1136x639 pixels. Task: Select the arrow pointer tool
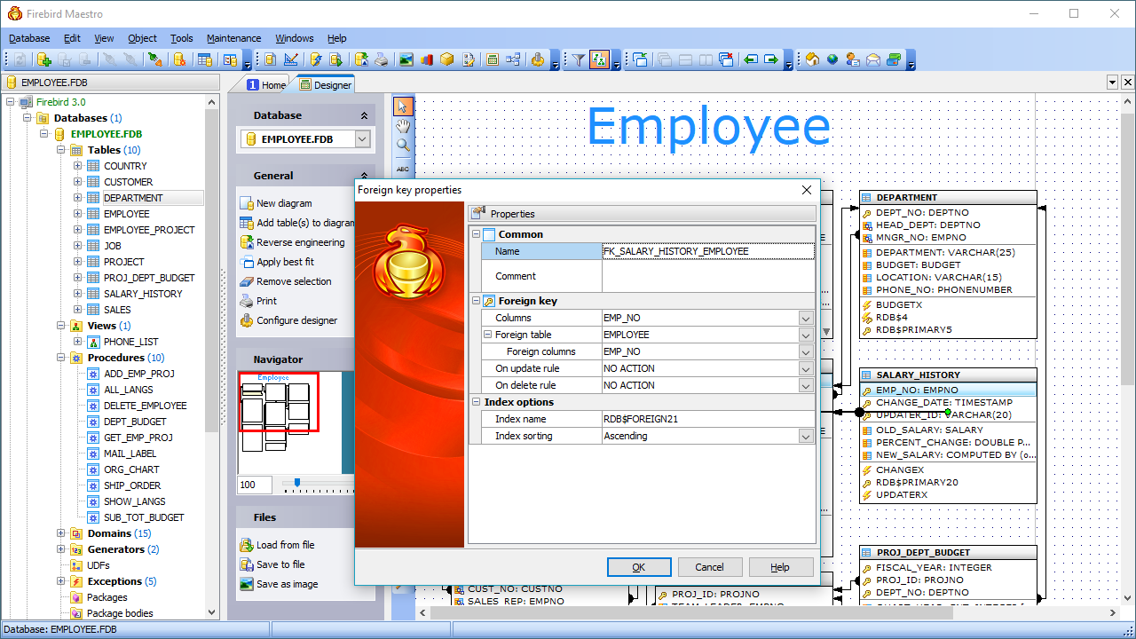403,106
